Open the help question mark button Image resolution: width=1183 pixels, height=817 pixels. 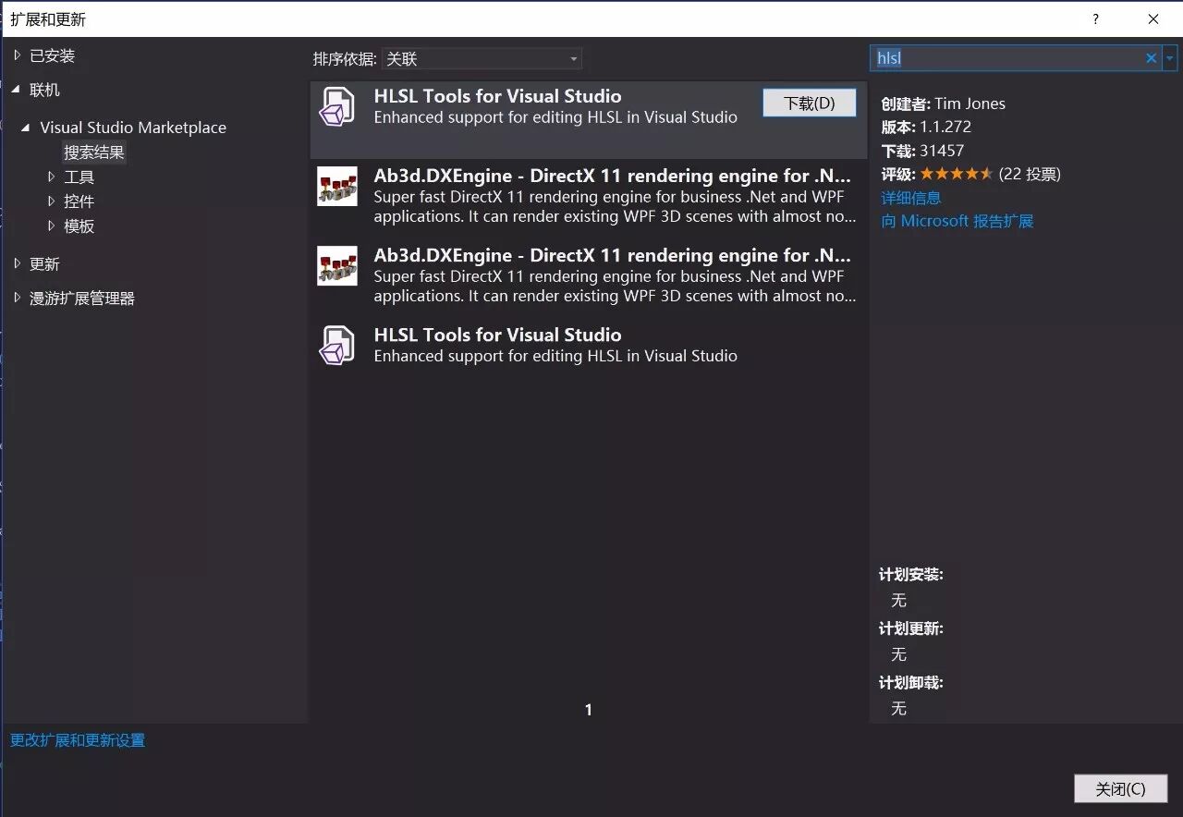[x=1096, y=18]
